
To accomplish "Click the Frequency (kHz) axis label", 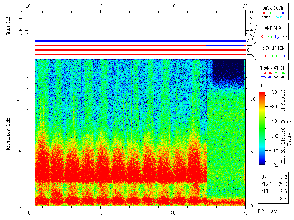I will pos(8,133).
